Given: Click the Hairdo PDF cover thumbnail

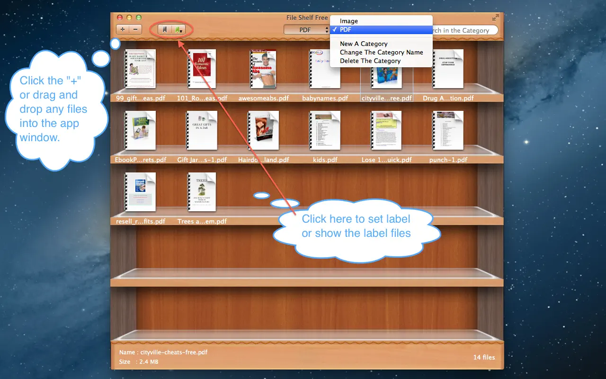Looking at the screenshot, I should (x=263, y=131).
